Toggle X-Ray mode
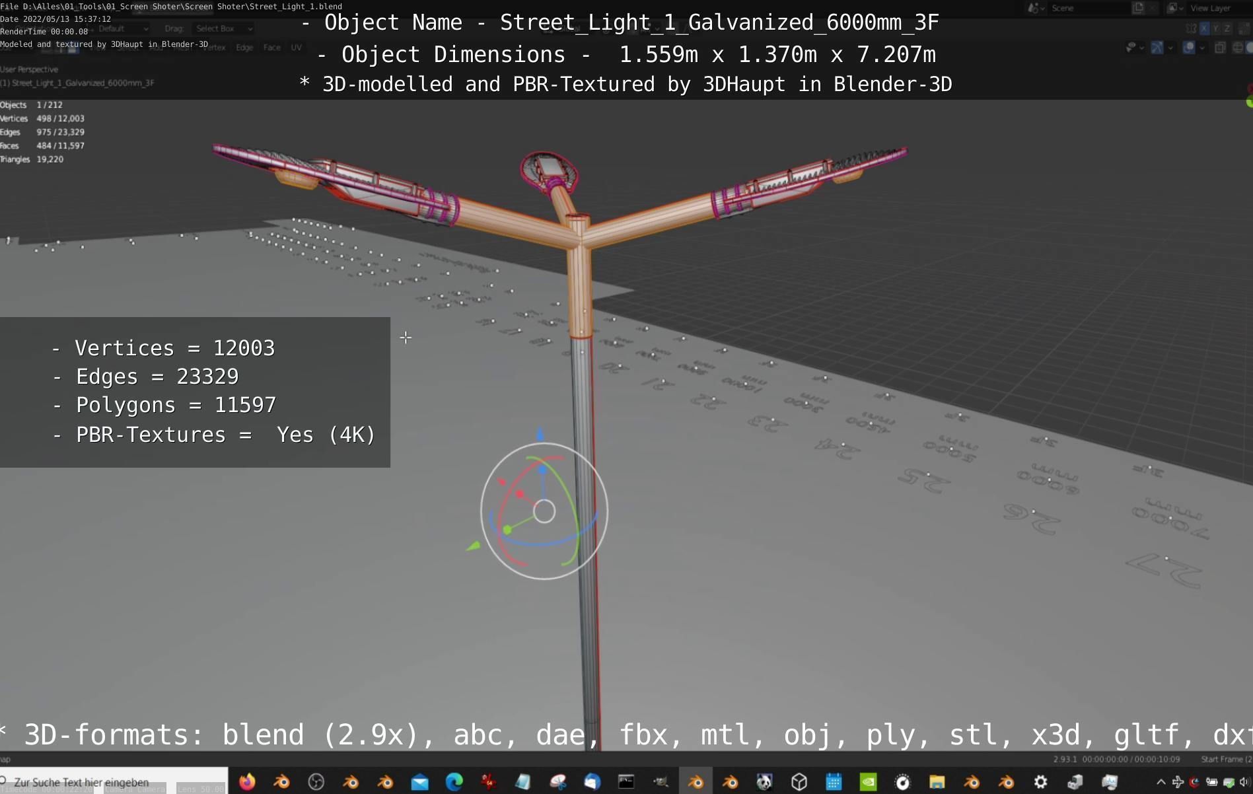 click(x=1220, y=48)
